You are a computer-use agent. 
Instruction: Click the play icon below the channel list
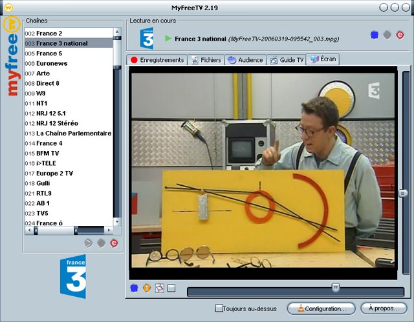[88, 243]
